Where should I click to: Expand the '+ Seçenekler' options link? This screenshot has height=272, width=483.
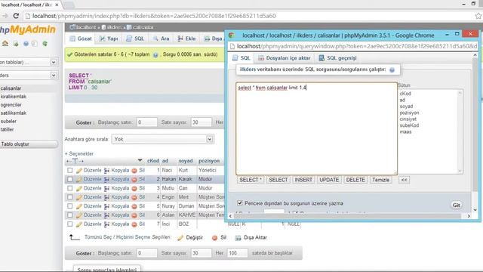[79, 153]
